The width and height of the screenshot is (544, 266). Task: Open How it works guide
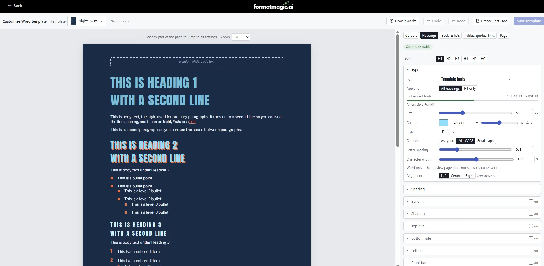point(403,21)
